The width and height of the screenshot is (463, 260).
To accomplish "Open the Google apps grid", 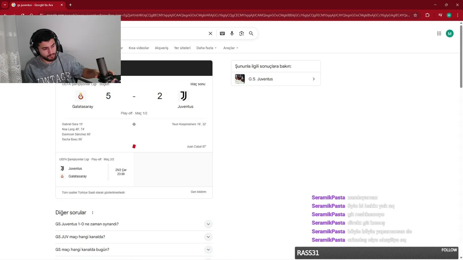I will coord(439,34).
